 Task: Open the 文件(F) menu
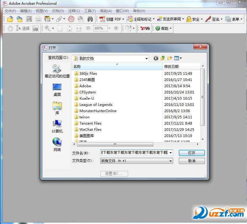[10, 11]
